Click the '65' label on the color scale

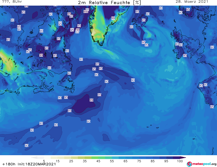tap(126, 161)
